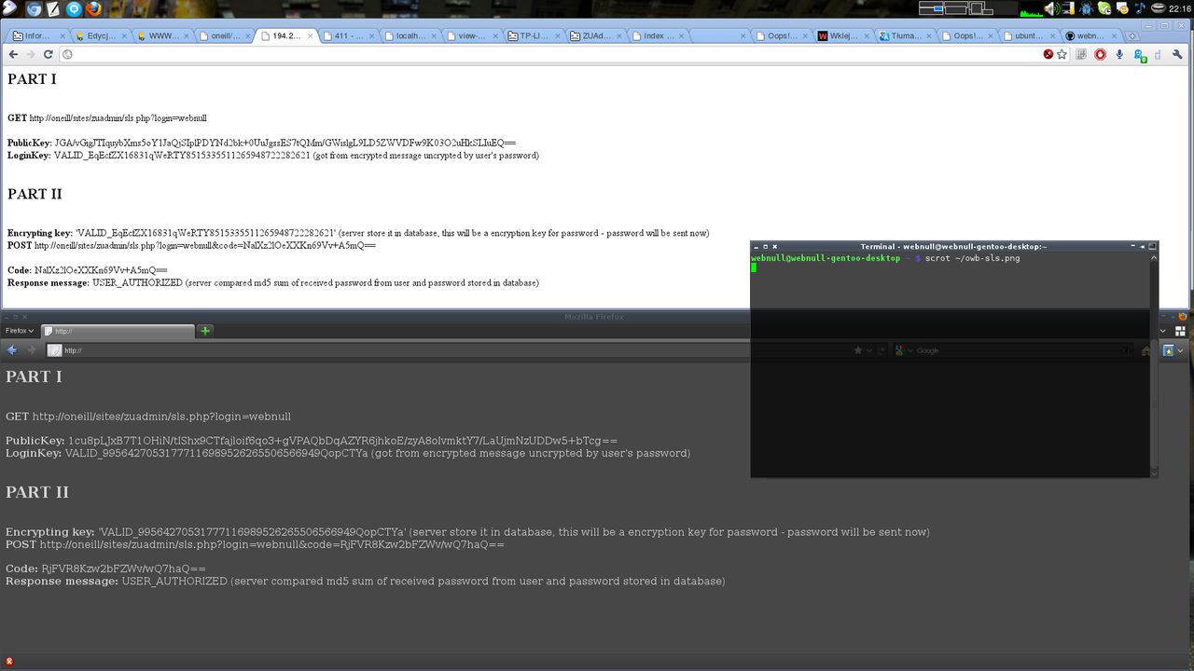Click the 'USER_AUTHORIZED' response in Chrome page
Image resolution: width=1194 pixels, height=671 pixels.
click(137, 282)
